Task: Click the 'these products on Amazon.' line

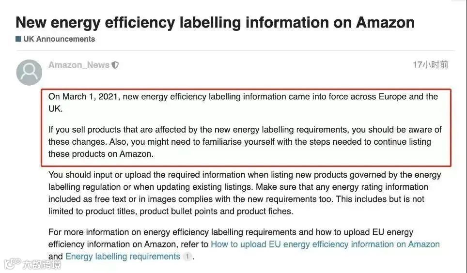Action: [101, 154]
